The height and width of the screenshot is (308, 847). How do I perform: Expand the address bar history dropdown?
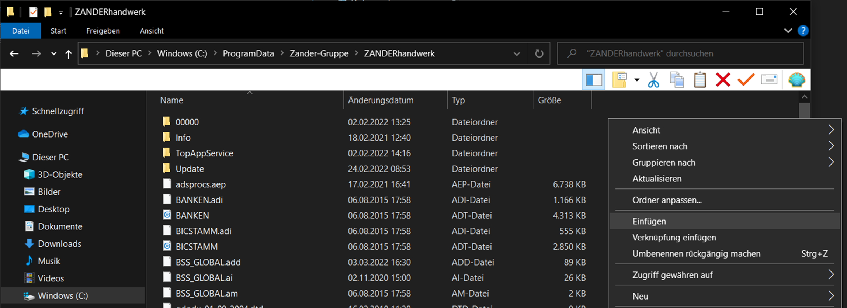(x=517, y=54)
